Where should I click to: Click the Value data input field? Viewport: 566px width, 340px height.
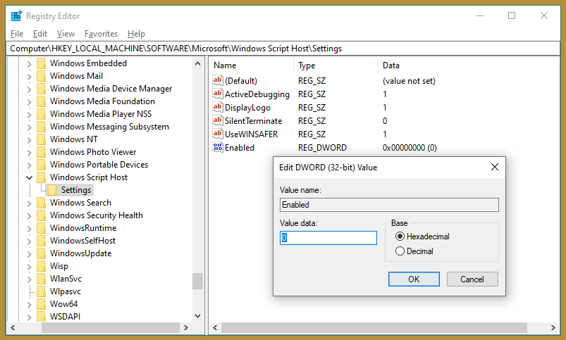tap(328, 238)
